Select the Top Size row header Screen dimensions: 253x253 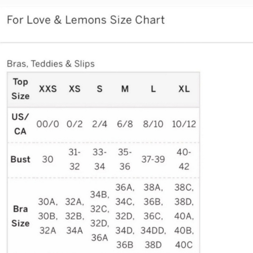pos(20,89)
